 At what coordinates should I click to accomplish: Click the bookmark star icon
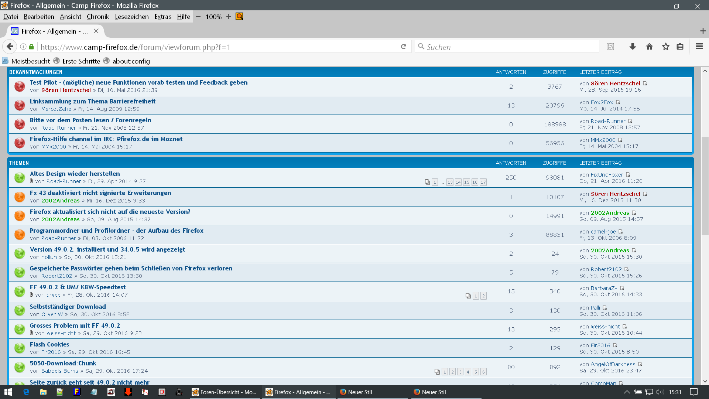665,47
